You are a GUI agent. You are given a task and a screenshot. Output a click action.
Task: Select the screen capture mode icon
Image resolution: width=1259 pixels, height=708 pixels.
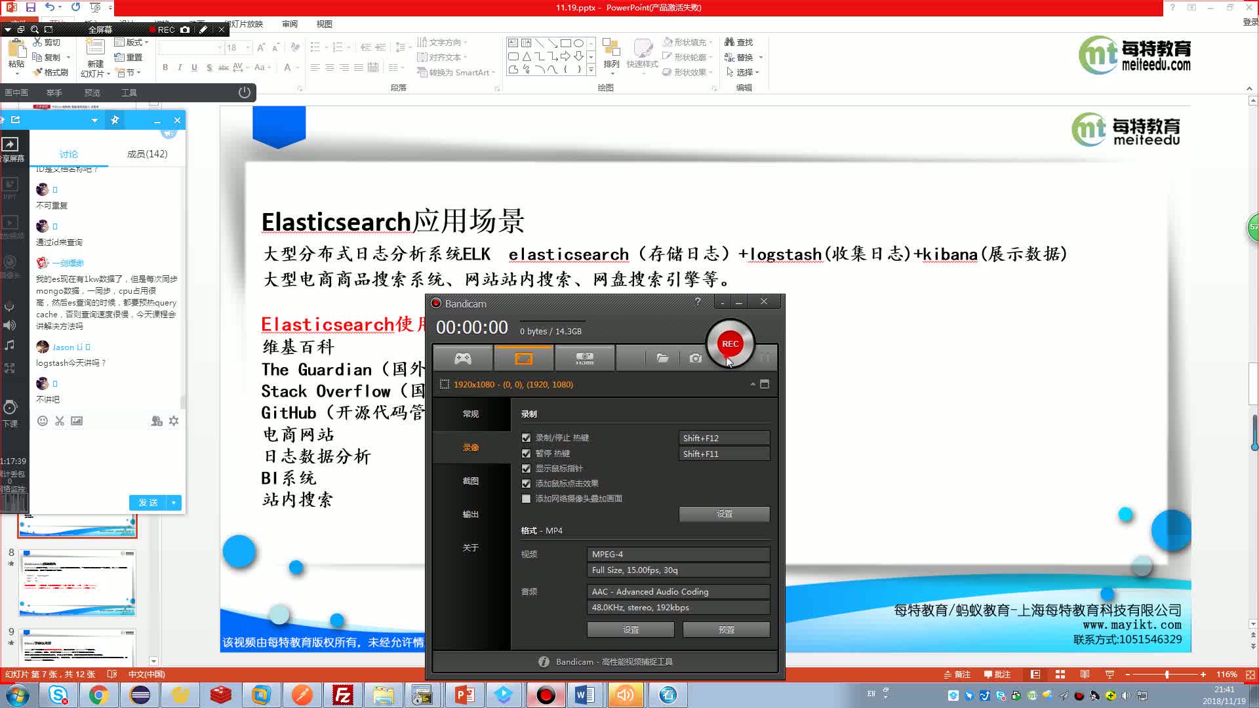coord(523,357)
